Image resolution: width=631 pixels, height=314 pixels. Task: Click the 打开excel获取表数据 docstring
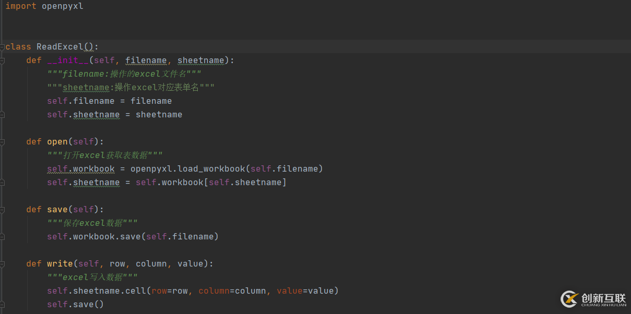pyautogui.click(x=105, y=155)
